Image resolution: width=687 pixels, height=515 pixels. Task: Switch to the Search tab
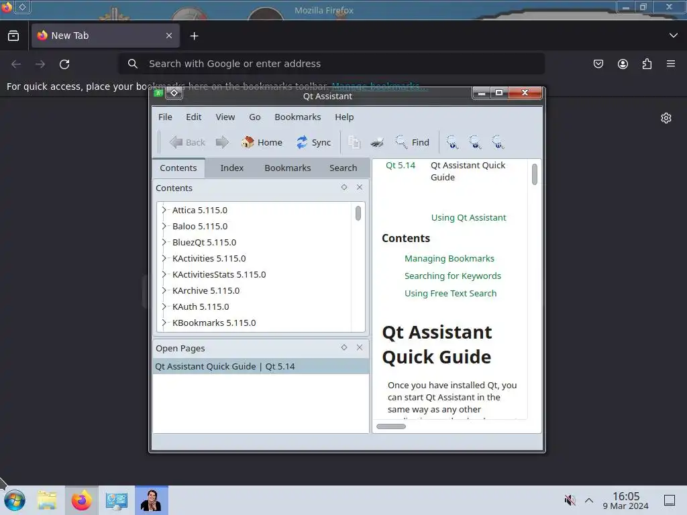(x=343, y=168)
